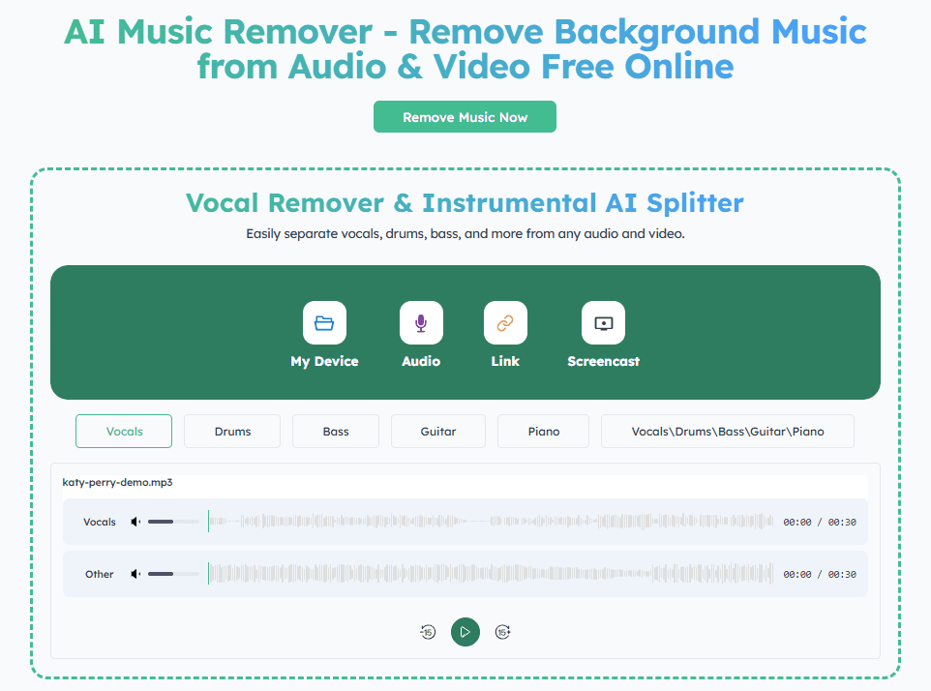The height and width of the screenshot is (691, 931).
Task: Seek within the Vocals waveform
Action: tap(491, 522)
